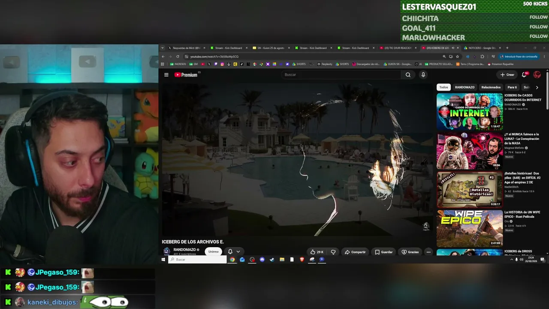Screen dimensions: 549x309
Task: Click the Chrome address bar URL
Action: (x=214, y=57)
